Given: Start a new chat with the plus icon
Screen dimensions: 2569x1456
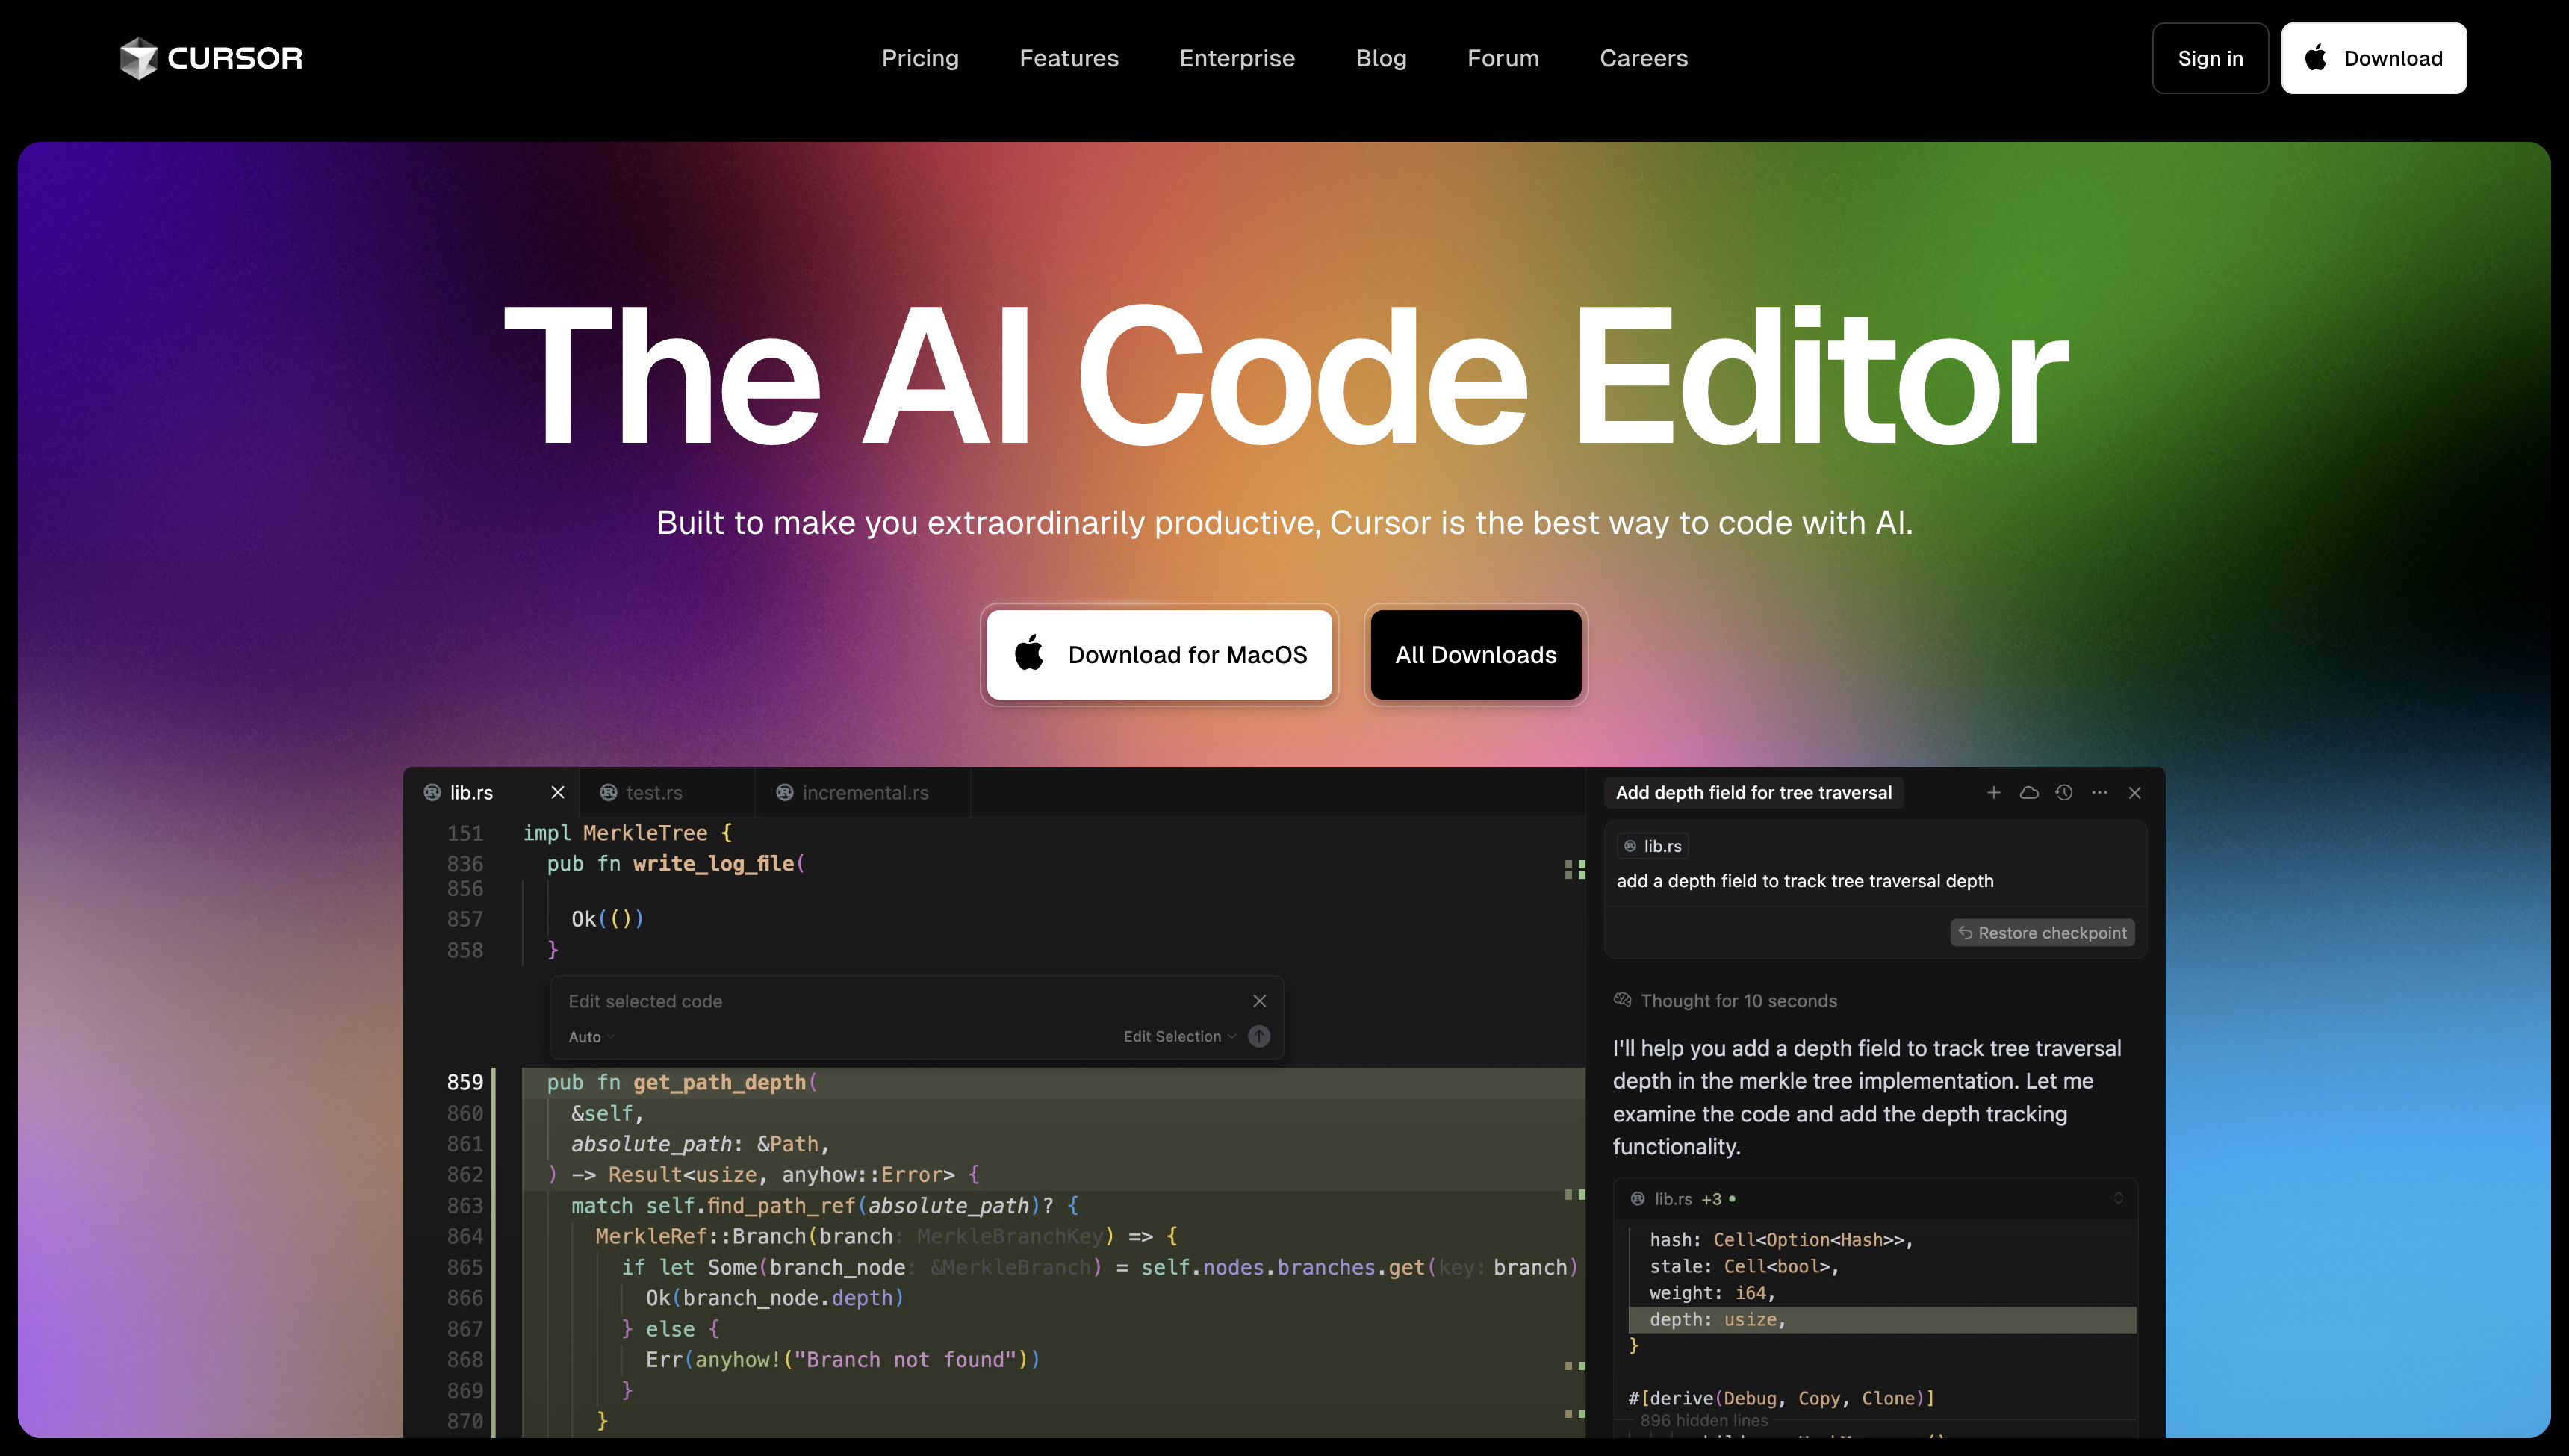Looking at the screenshot, I should 1993,792.
